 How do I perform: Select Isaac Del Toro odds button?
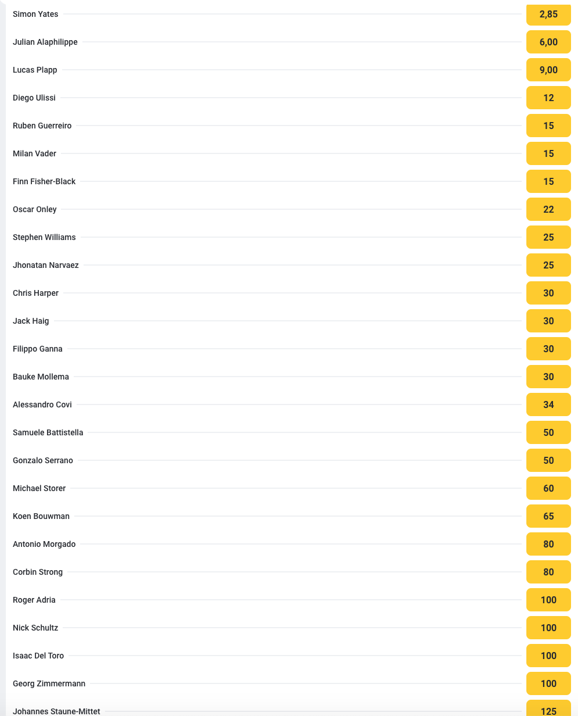tap(548, 656)
